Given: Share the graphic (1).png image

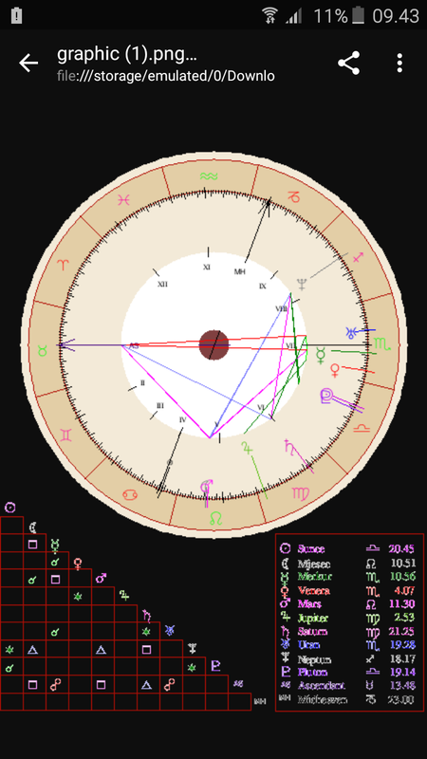Looking at the screenshot, I should click(348, 63).
